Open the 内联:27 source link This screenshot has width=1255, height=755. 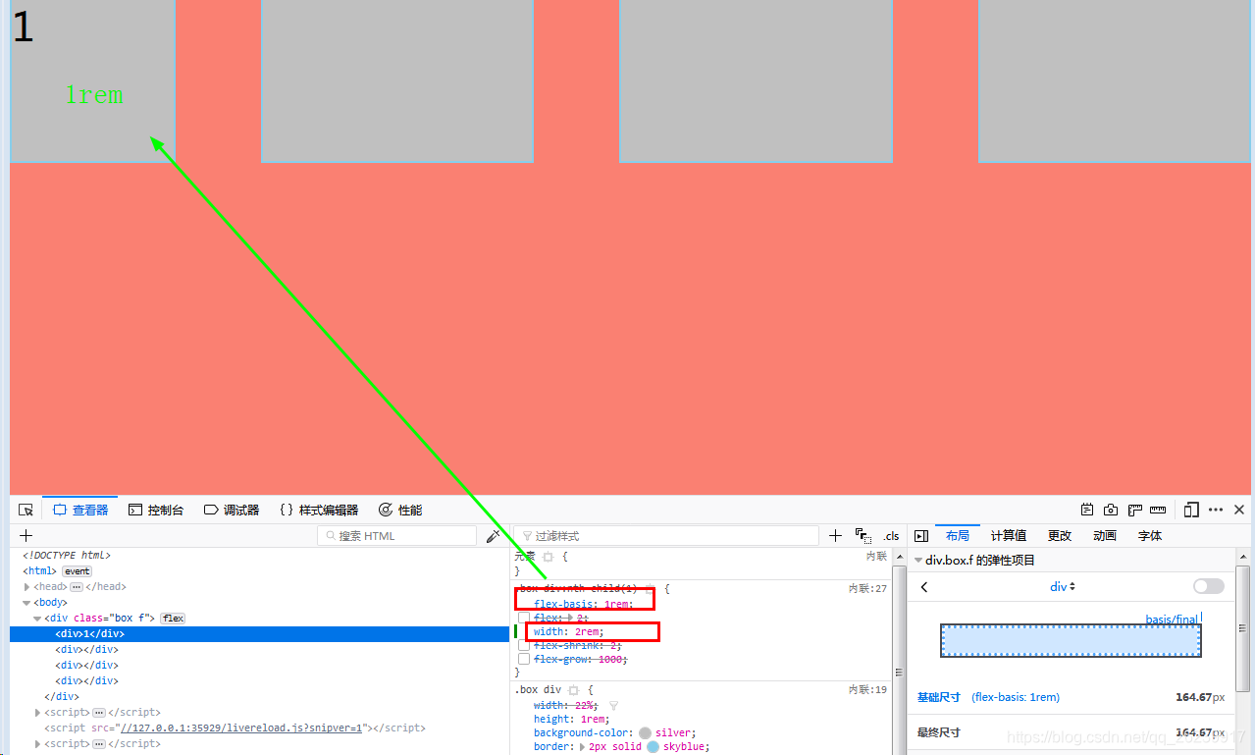867,588
